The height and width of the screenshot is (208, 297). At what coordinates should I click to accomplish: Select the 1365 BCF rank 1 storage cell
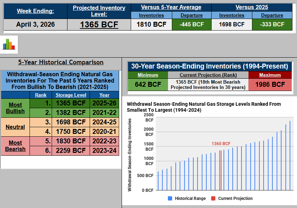pyautogui.click(x=71, y=103)
